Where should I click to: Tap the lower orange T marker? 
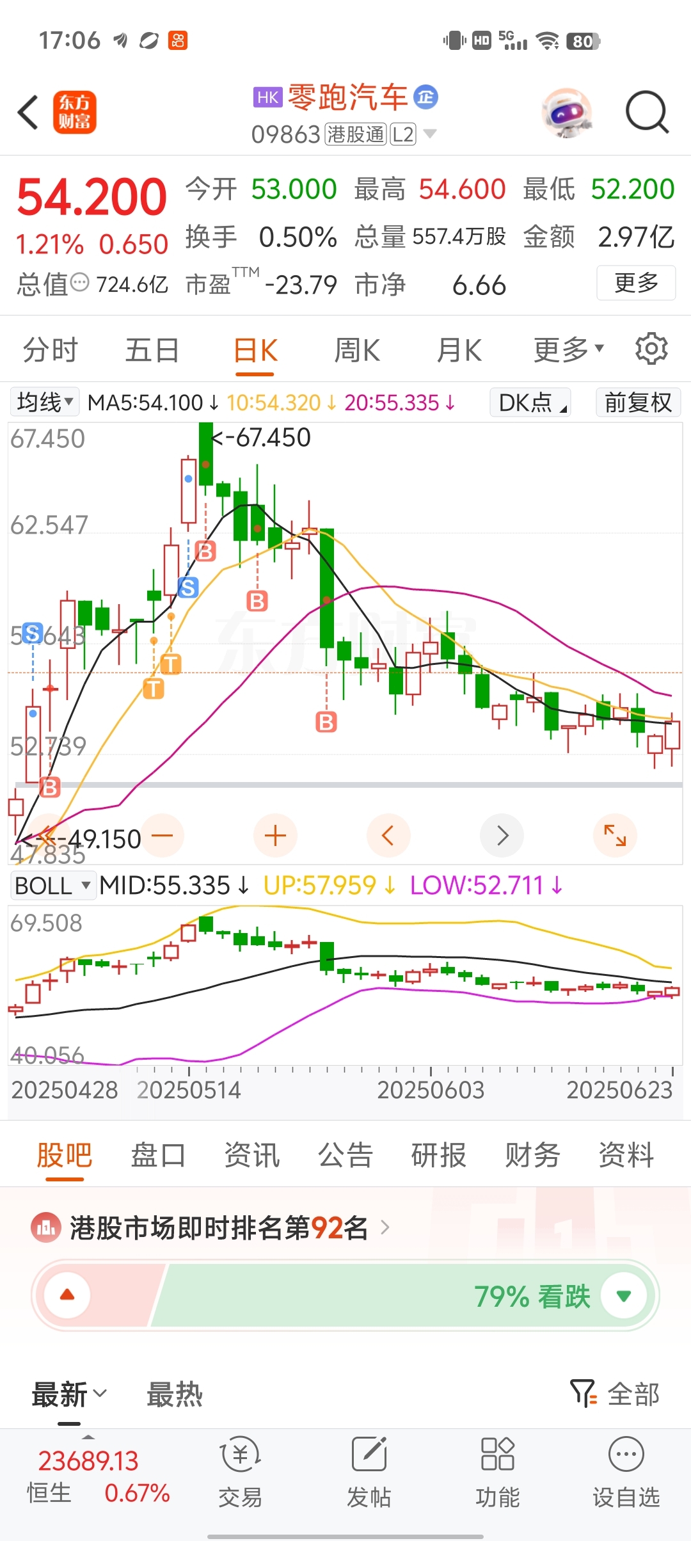[x=154, y=689]
